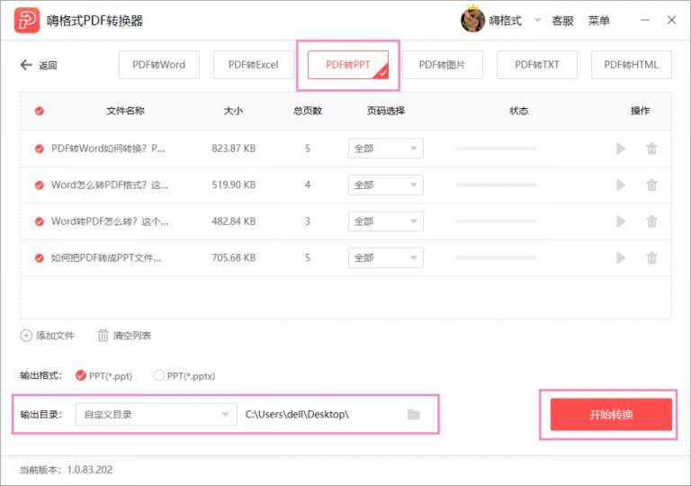Click 清空列表 to clear the list
The height and width of the screenshot is (486, 691).
[x=124, y=336]
